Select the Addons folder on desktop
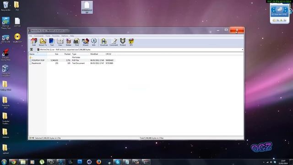The width and height of the screenshot is (293, 165). tap(5, 133)
